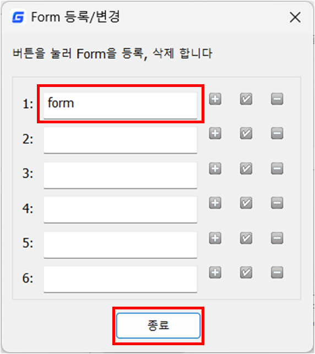Click the checkmark icon in row 2
Viewport: 315px width, 354px height.
[246, 133]
